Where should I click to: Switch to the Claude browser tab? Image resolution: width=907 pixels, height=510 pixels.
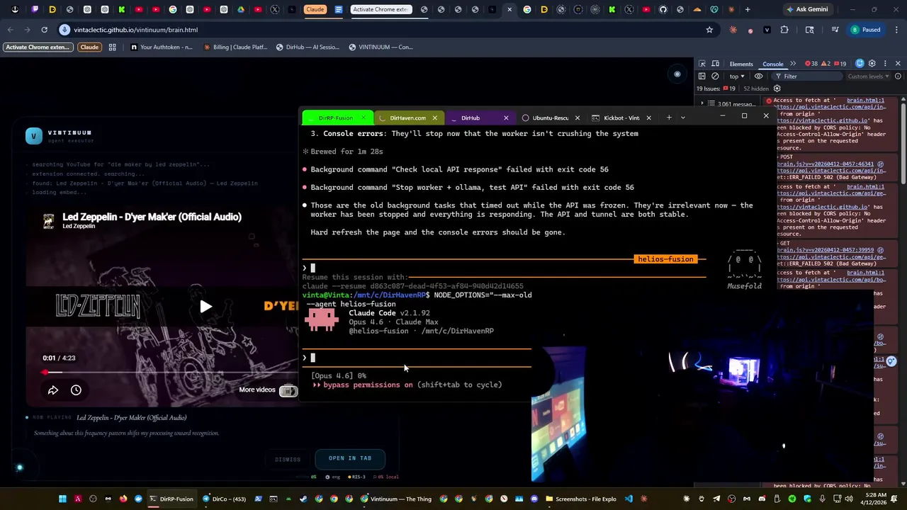[x=315, y=9]
